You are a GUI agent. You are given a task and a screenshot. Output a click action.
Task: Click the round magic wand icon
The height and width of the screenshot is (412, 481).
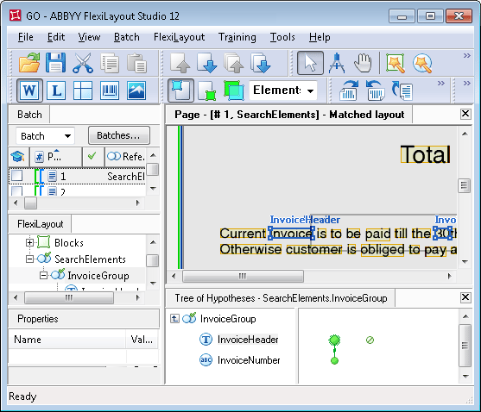coord(422,63)
